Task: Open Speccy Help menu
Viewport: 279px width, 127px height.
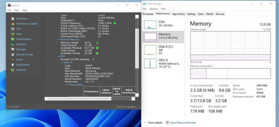Action: [x=25, y=10]
